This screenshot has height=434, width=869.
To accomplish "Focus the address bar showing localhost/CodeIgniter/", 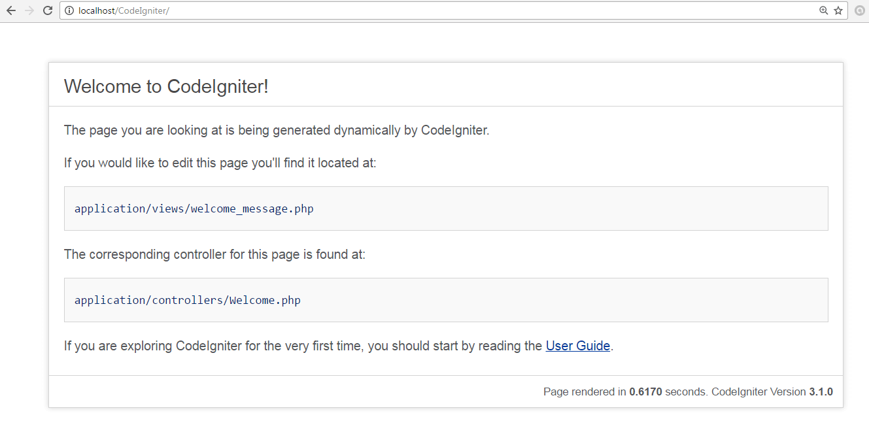I will pyautogui.click(x=454, y=10).
